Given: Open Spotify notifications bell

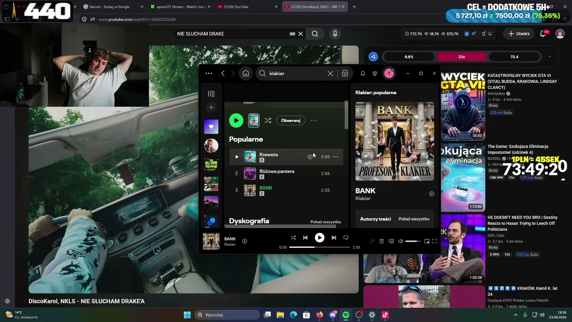Looking at the screenshot, I should pos(363,73).
